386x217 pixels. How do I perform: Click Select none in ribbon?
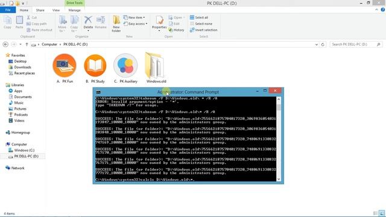tap(201, 24)
